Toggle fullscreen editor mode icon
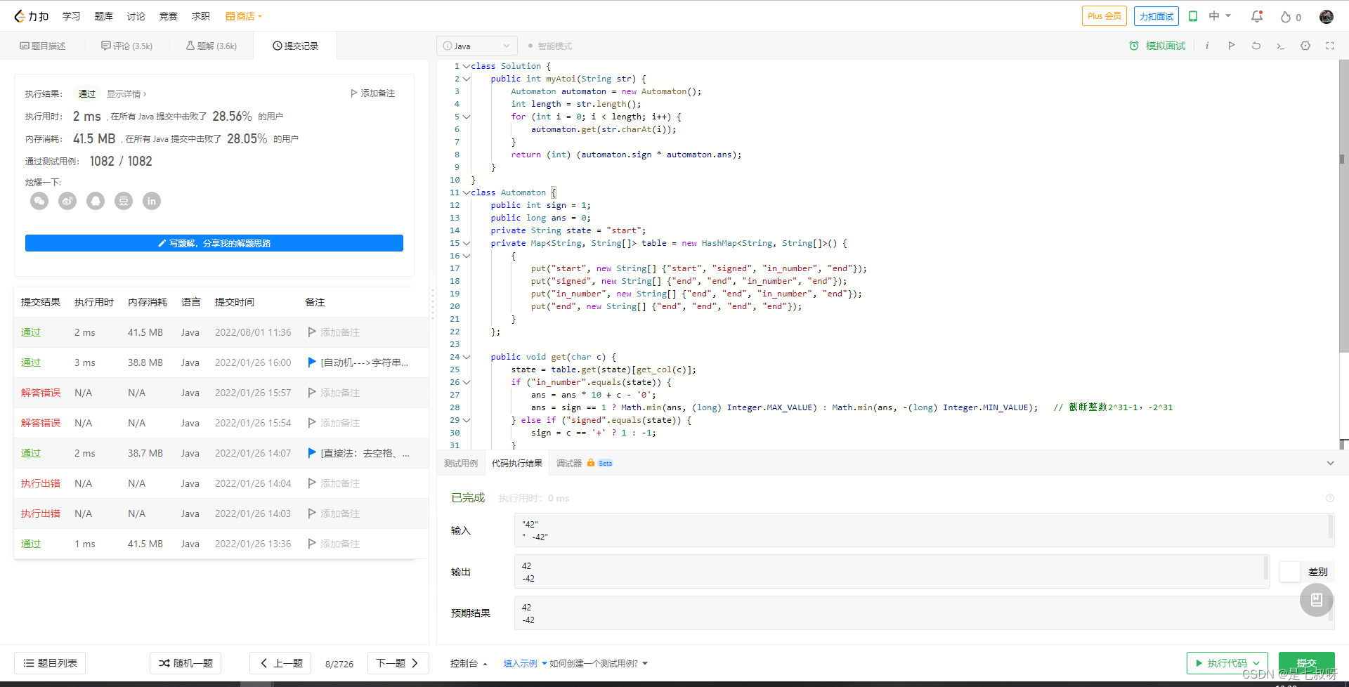The height and width of the screenshot is (687, 1349). (1330, 46)
